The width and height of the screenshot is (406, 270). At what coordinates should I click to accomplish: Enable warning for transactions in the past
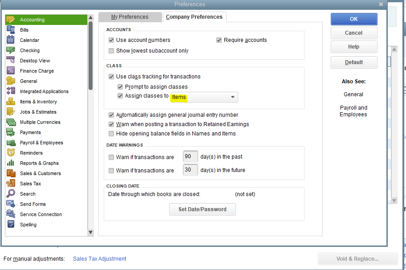[x=111, y=157]
